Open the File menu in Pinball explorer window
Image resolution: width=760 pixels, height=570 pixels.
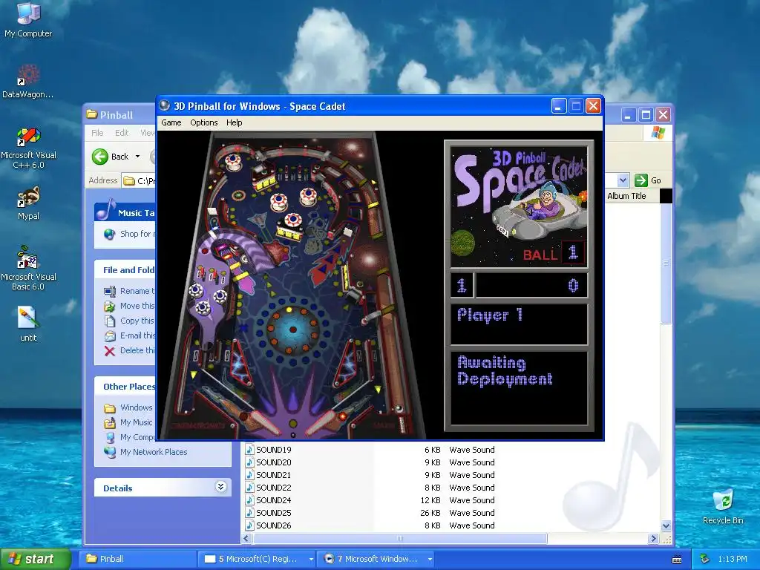point(97,133)
